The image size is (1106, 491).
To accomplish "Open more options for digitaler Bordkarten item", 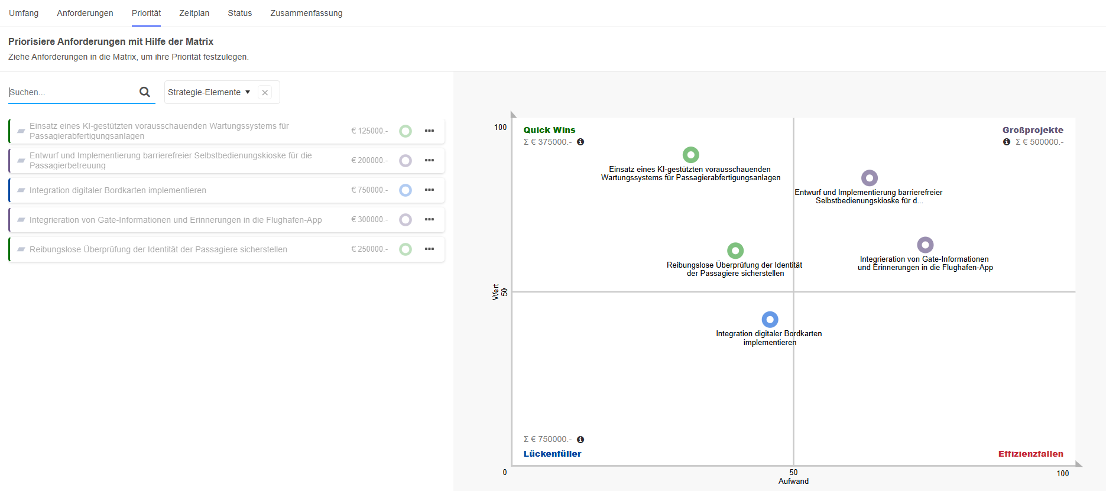I will (429, 190).
